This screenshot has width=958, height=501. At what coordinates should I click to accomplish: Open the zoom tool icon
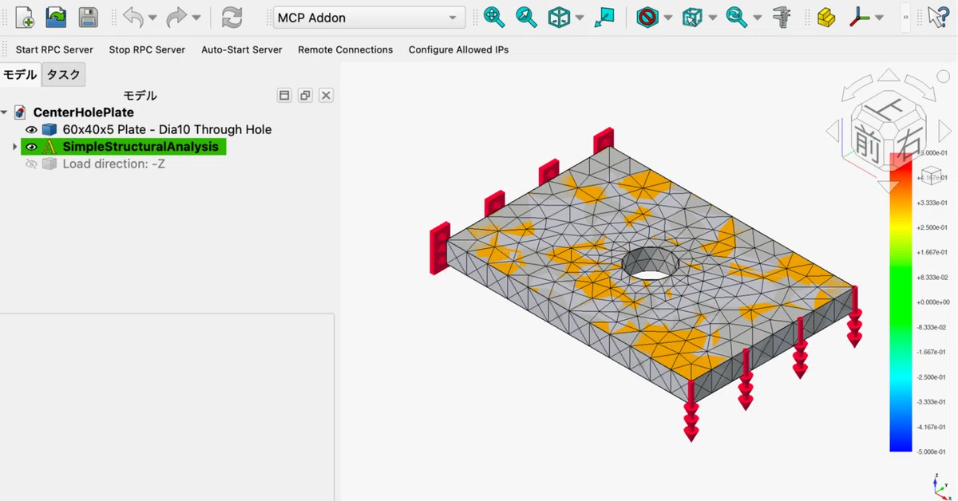[x=736, y=17]
